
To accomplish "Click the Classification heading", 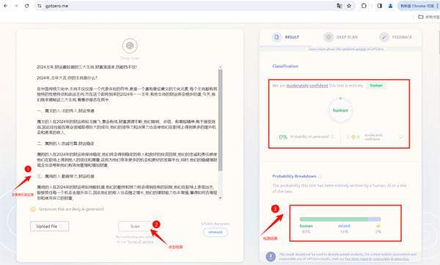I will pos(285,66).
